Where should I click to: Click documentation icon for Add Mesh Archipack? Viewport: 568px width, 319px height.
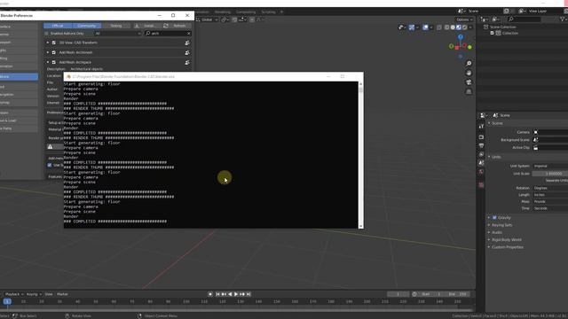click(x=187, y=62)
